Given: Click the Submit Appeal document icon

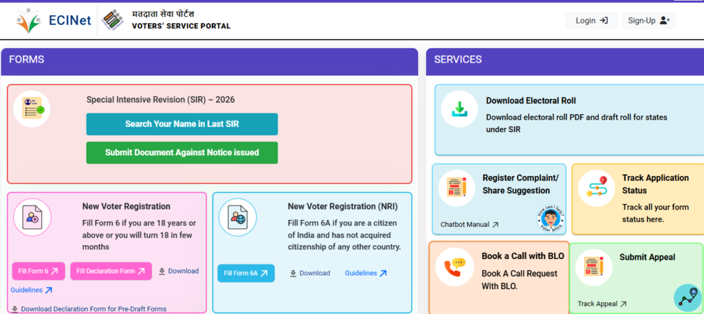Looking at the screenshot, I should (593, 267).
